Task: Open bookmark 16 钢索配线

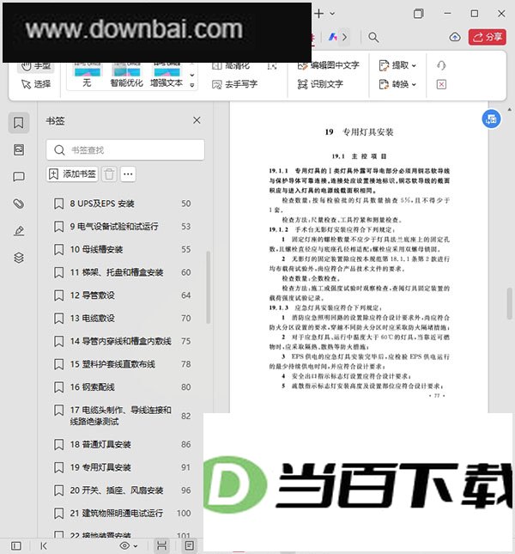Action: click(122, 387)
